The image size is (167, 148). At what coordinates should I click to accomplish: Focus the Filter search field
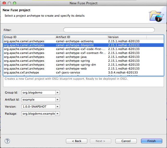109,30
